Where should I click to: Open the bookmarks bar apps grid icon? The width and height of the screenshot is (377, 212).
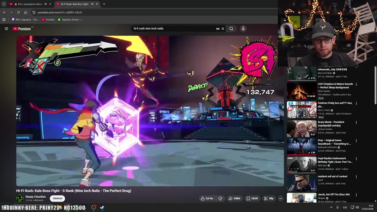point(4,19)
